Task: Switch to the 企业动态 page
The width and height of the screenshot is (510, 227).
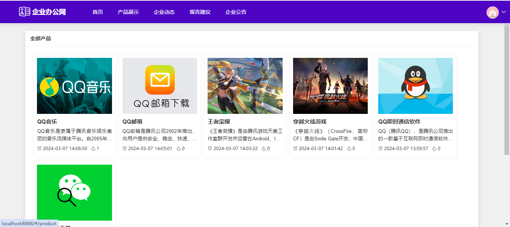Action: coord(164,12)
